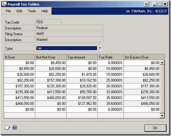
Task: Click the $1,815.00 tax amount cell
Action: pyautogui.click(x=82, y=74)
